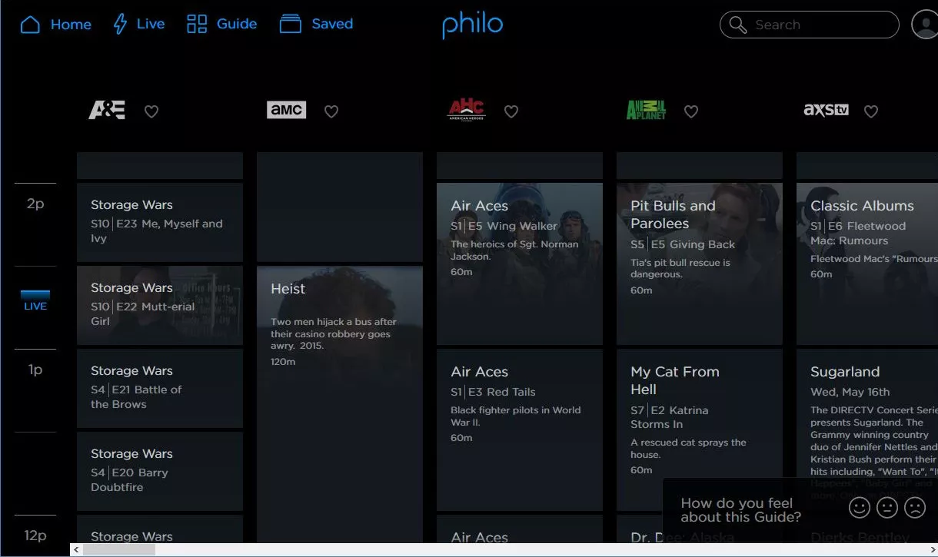Click the Home house icon
This screenshot has width=938, height=557.
pos(30,25)
